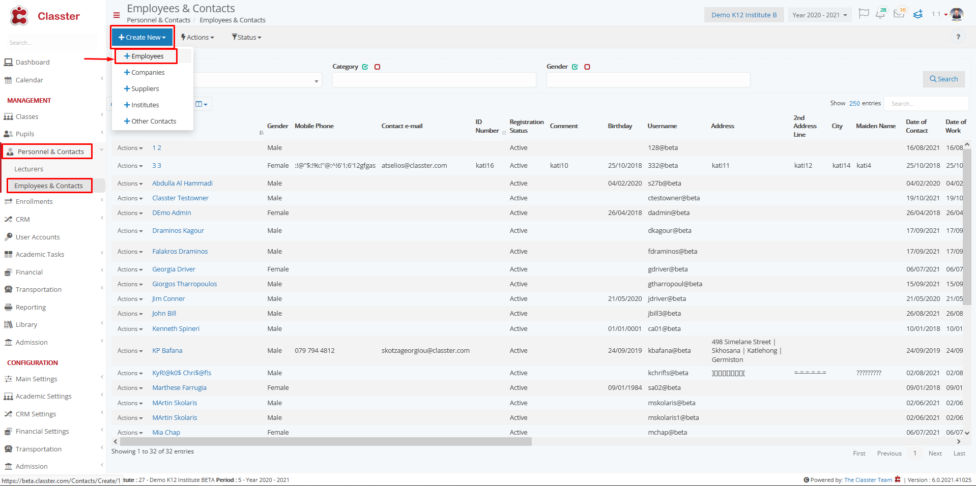Click the right scroll arrow of table
The image size is (976, 486).
click(x=959, y=442)
